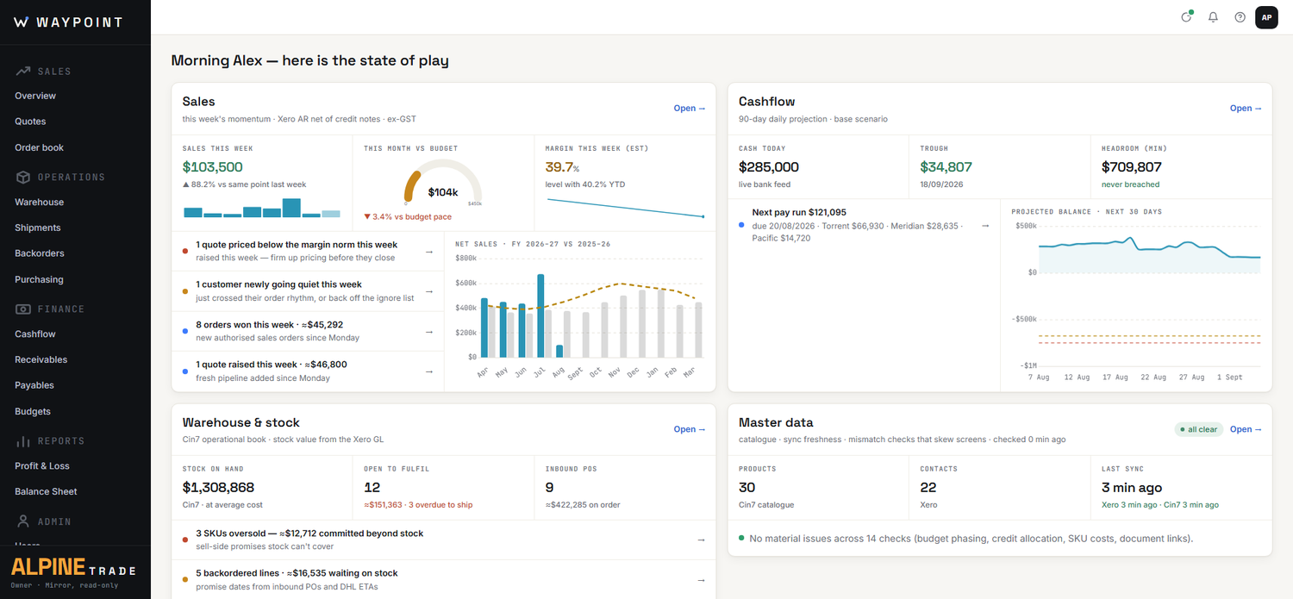The height and width of the screenshot is (599, 1293).
Task: Open Balance Sheet report
Action: (x=46, y=491)
